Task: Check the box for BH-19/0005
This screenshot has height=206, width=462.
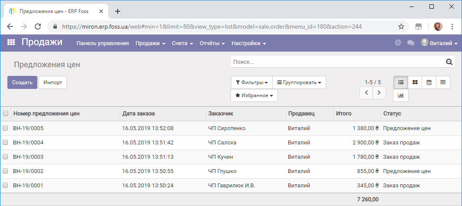Action: [5, 128]
